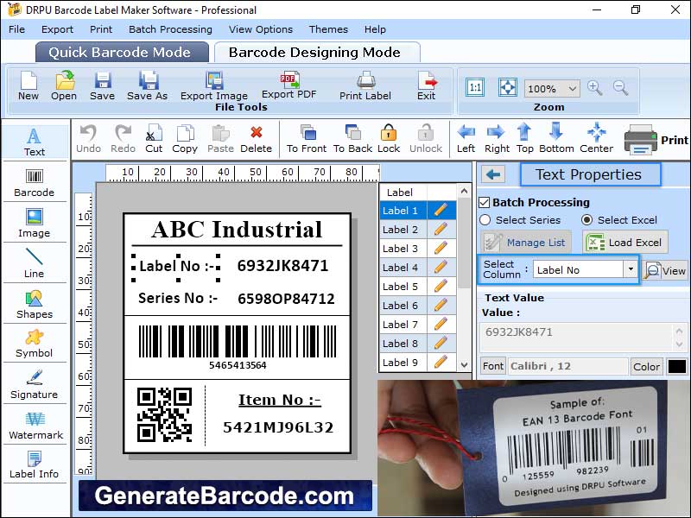The image size is (691, 518).
Task: Zoom out with the magnifier minus
Action: pyautogui.click(x=620, y=88)
